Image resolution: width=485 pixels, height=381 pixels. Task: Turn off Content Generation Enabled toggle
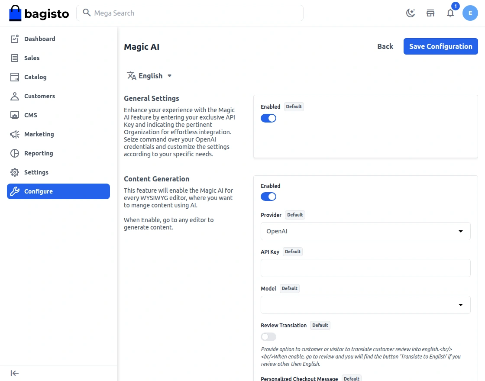click(268, 197)
